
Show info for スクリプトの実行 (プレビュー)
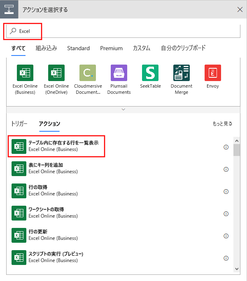(226, 258)
